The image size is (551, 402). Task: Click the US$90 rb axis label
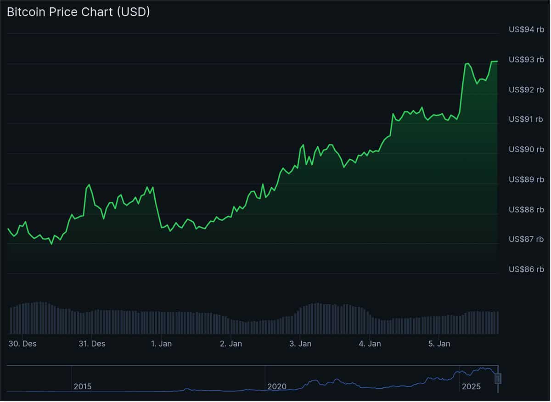tap(526, 150)
